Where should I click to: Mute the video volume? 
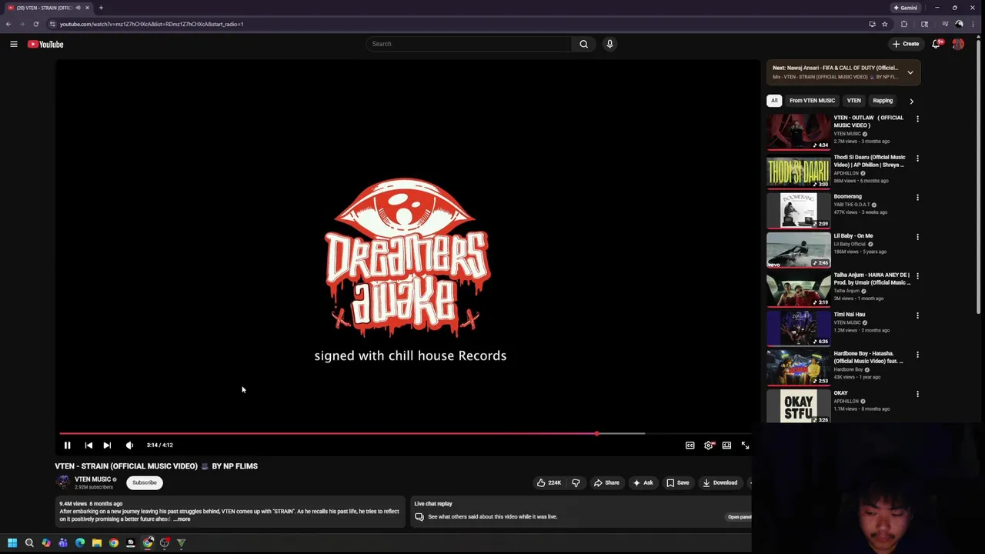(129, 445)
